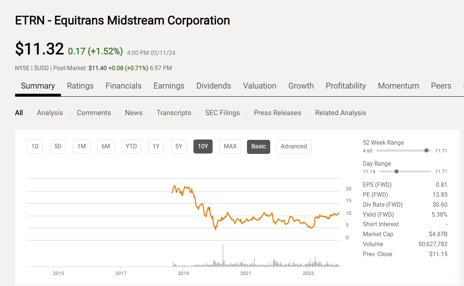This screenshot has width=464, height=286.
Task: Click the volume bars below the chart
Action: pos(240,262)
